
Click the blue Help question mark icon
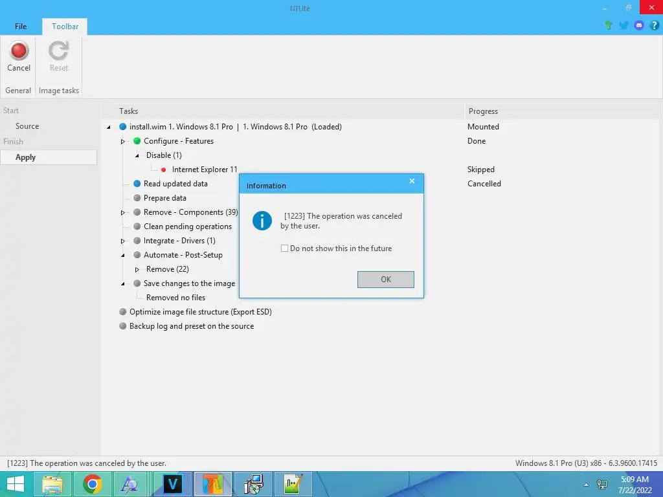pyautogui.click(x=654, y=25)
